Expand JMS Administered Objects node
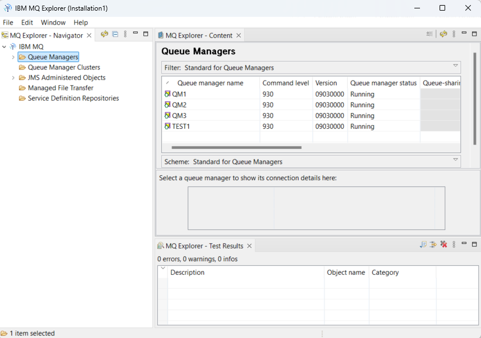481x338 pixels. (13, 78)
